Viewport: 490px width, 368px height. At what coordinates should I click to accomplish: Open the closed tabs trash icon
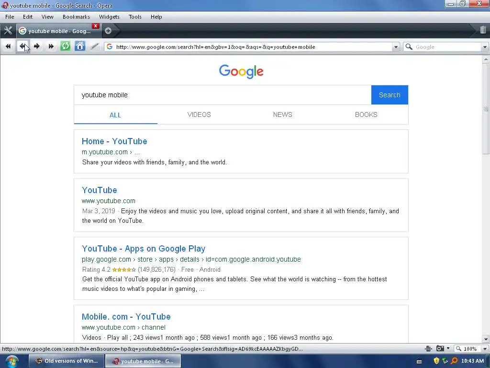pyautogui.click(x=483, y=30)
